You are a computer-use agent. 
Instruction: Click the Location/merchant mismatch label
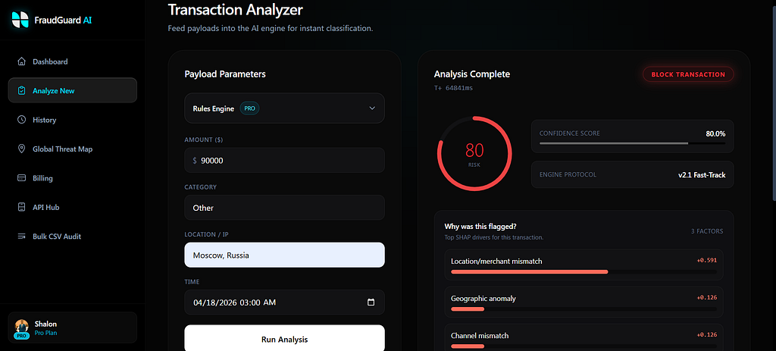point(496,261)
